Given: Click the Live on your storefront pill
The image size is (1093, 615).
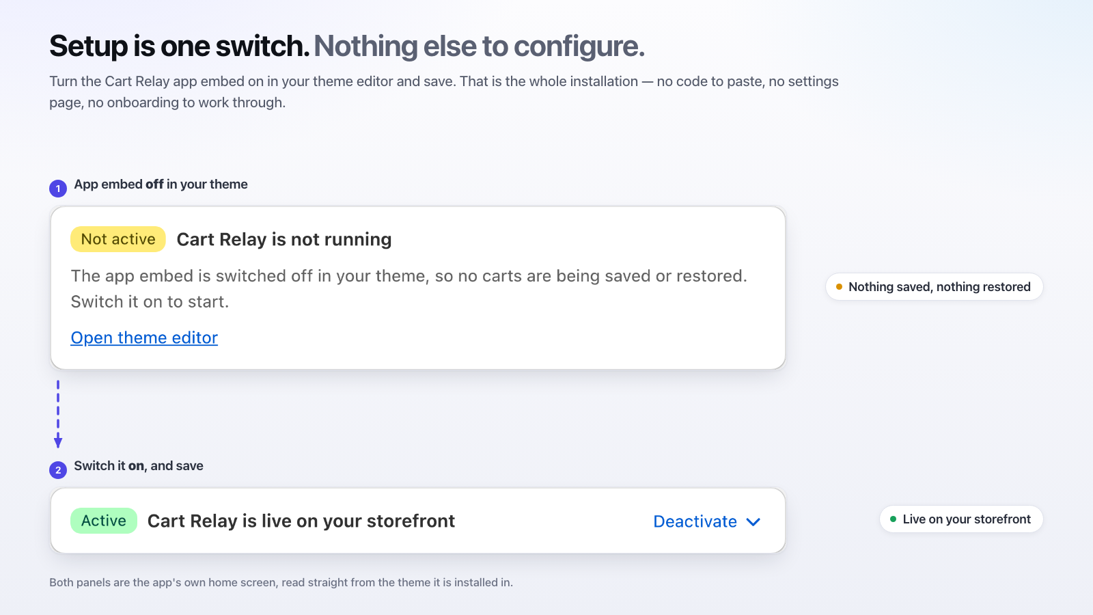Looking at the screenshot, I should coord(961,519).
